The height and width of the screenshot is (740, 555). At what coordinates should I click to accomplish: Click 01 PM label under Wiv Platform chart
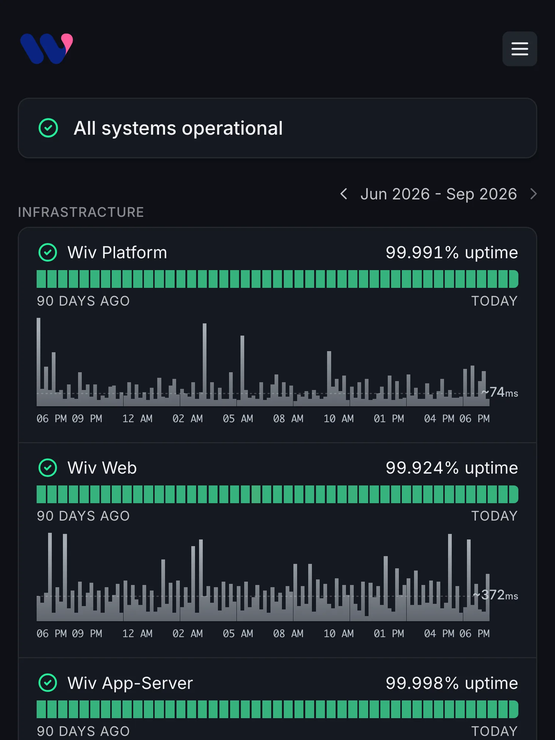click(x=389, y=418)
